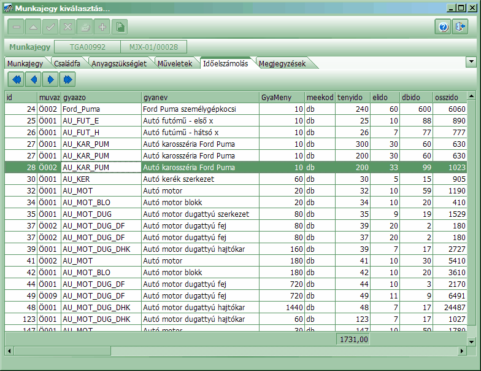This screenshot has height=371, width=481.
Task: Click the AU_KER cell
Action: coord(101,179)
